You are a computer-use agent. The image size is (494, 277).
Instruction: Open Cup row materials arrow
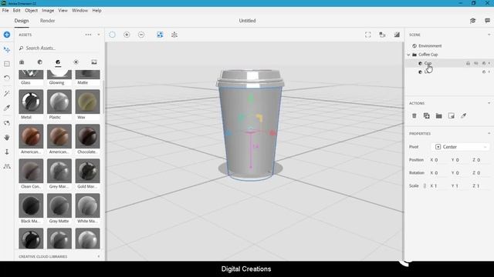click(489, 63)
